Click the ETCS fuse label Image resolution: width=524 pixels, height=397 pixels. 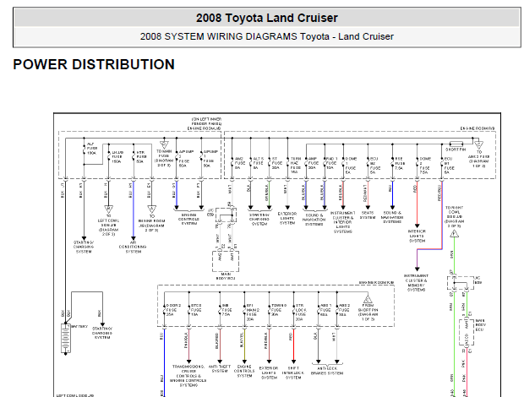click(x=196, y=310)
